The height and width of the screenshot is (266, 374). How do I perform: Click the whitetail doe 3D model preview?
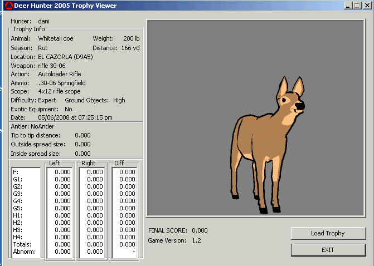point(267,145)
